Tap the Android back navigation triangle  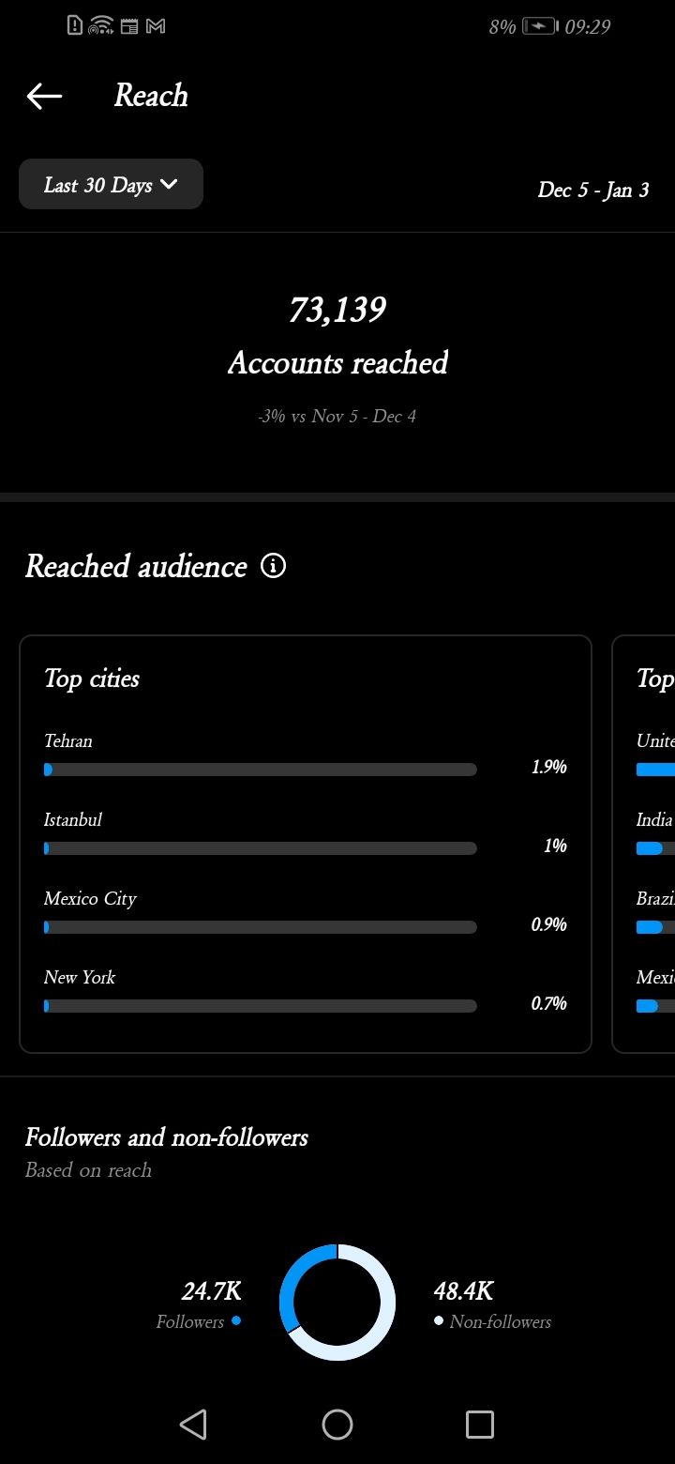coord(193,1425)
